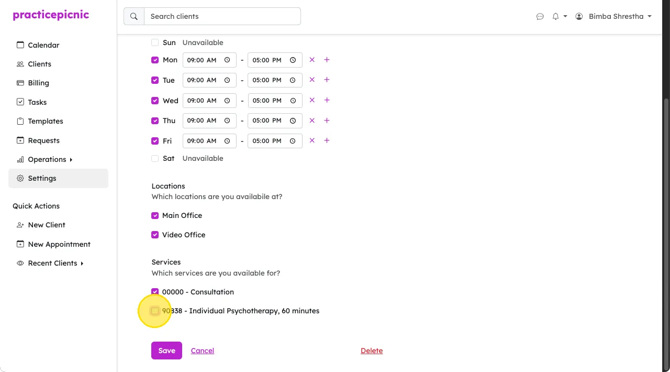
Task: Remove Monday time range with X icon
Action: [x=312, y=60]
